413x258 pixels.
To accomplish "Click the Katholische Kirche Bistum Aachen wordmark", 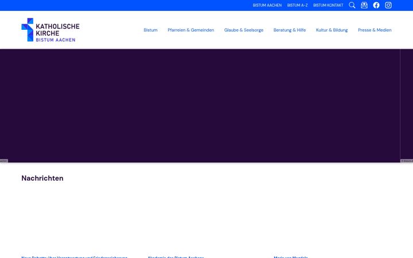I will [x=57, y=33].
